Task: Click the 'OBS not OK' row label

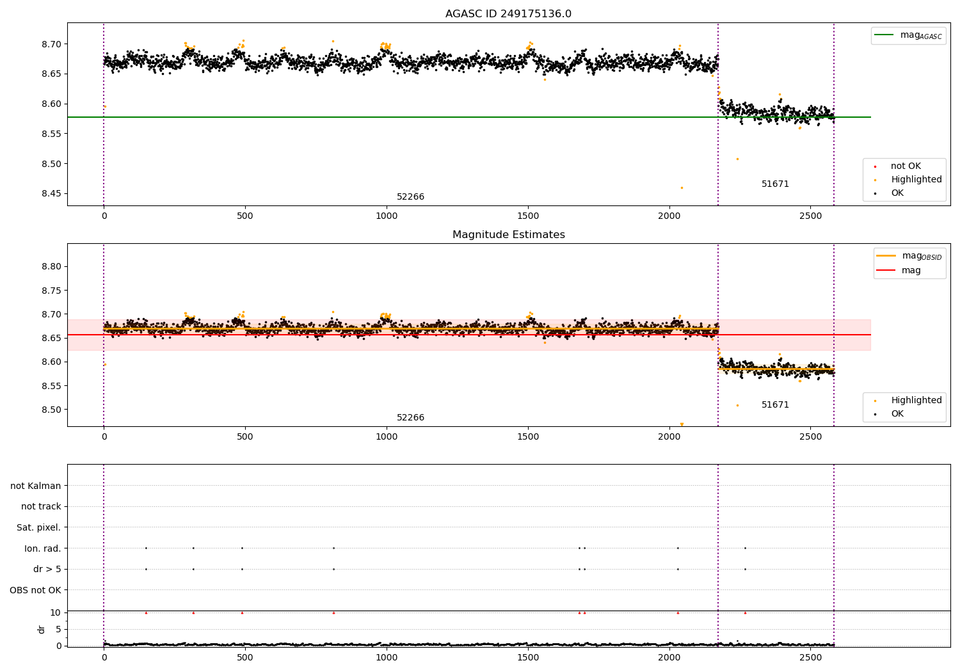Action: coord(35,590)
